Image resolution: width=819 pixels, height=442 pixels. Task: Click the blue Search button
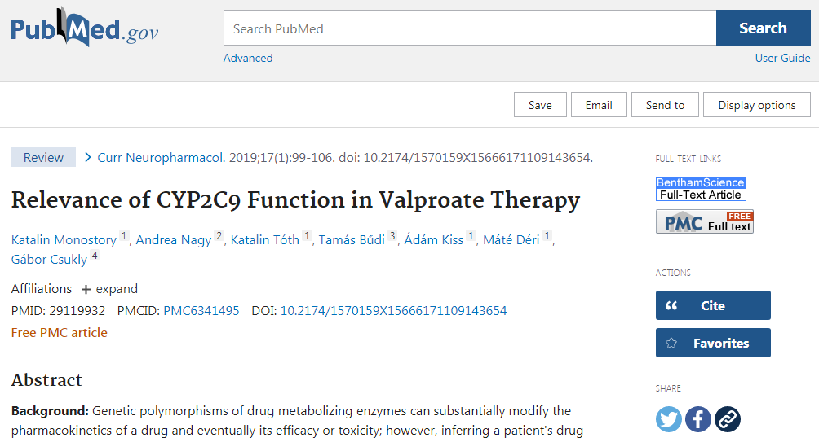(x=763, y=28)
